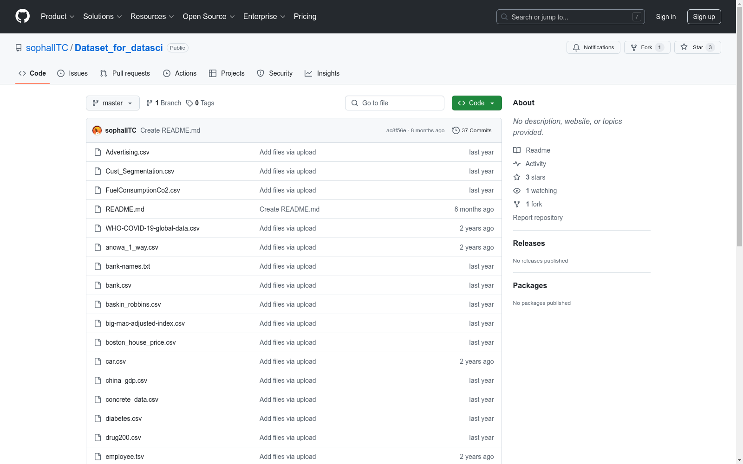Open baskin_robbins.csv
743x464 pixels.
pyautogui.click(x=133, y=304)
